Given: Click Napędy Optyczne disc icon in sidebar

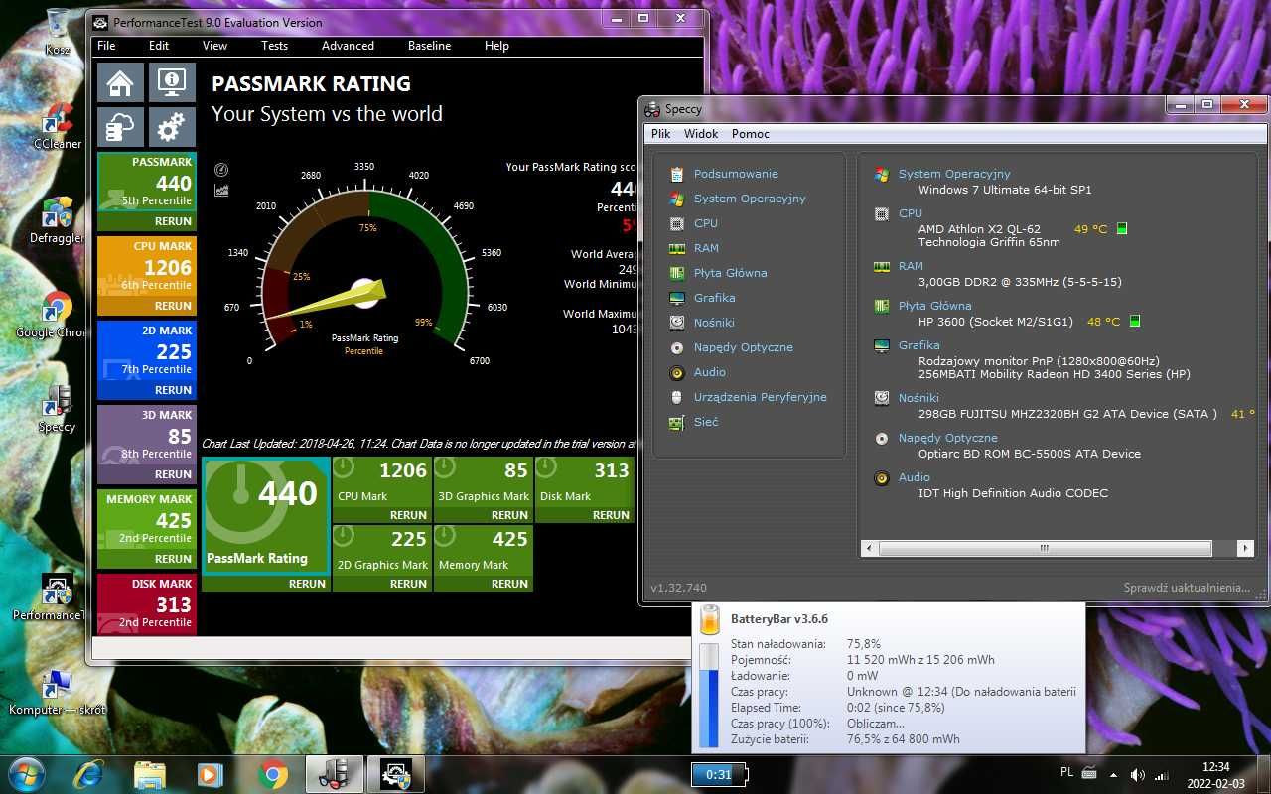Looking at the screenshot, I should pos(677,347).
